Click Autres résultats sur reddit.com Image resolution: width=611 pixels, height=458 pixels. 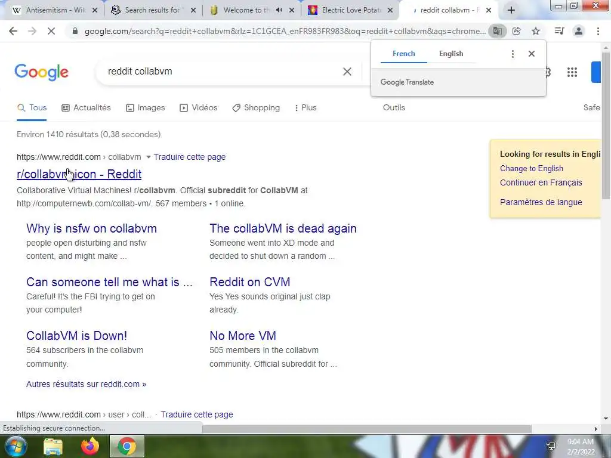86,384
